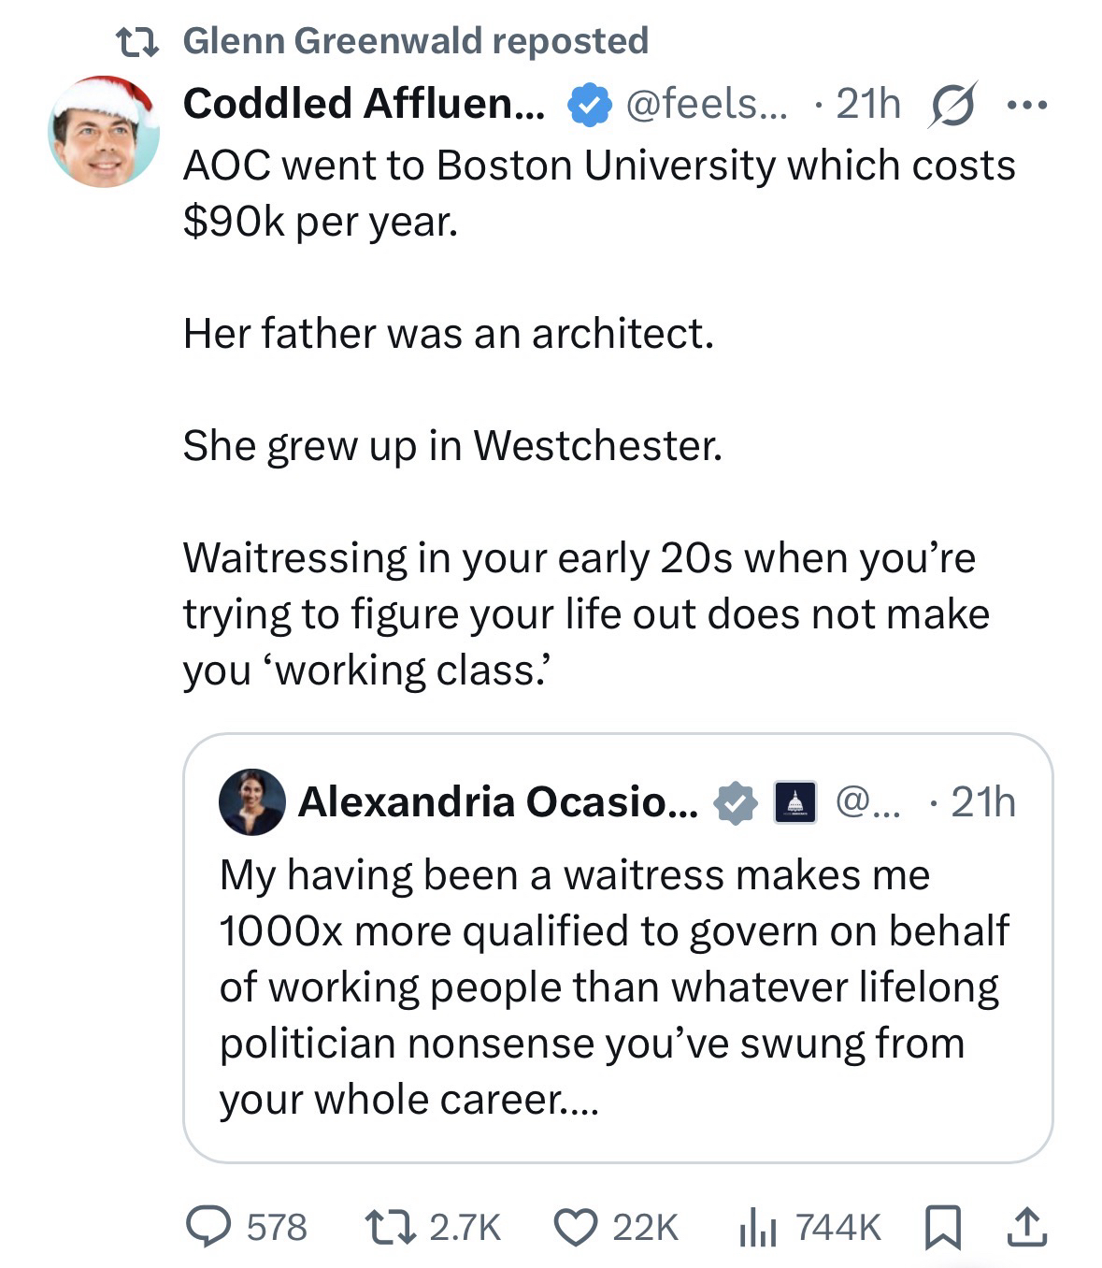
Task: Click the reply comment icon
Action: tap(209, 1227)
